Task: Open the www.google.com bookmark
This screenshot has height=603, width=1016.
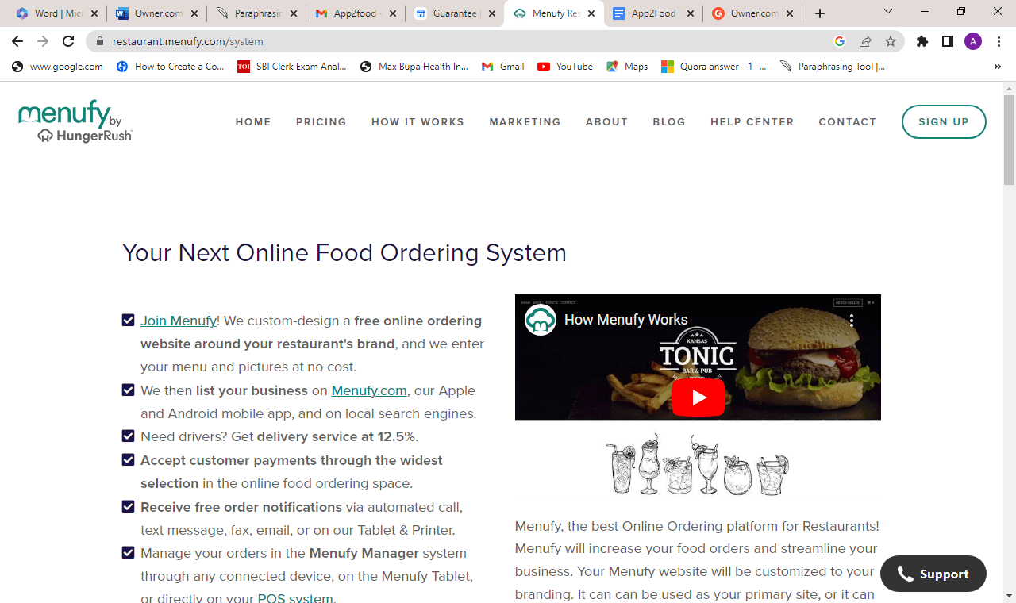Action: point(57,67)
